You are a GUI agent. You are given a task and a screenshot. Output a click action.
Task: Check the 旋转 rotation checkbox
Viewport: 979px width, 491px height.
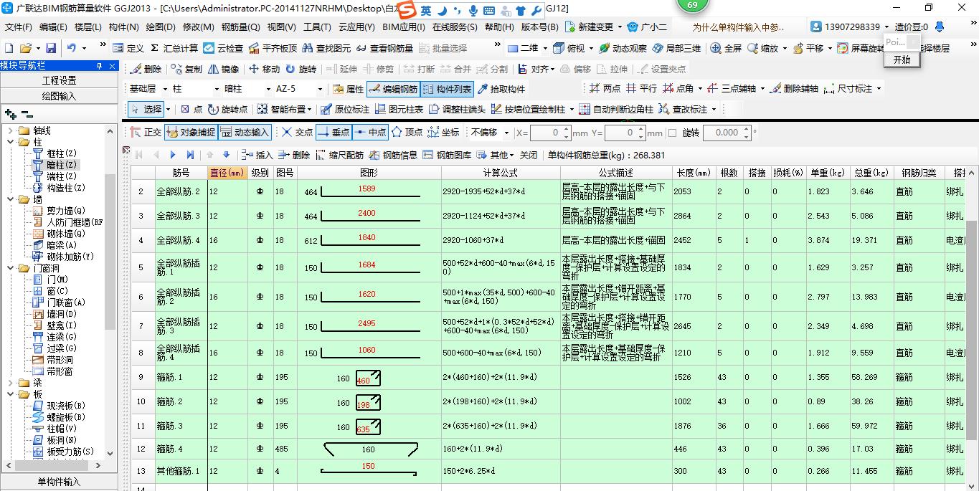pyautogui.click(x=672, y=133)
